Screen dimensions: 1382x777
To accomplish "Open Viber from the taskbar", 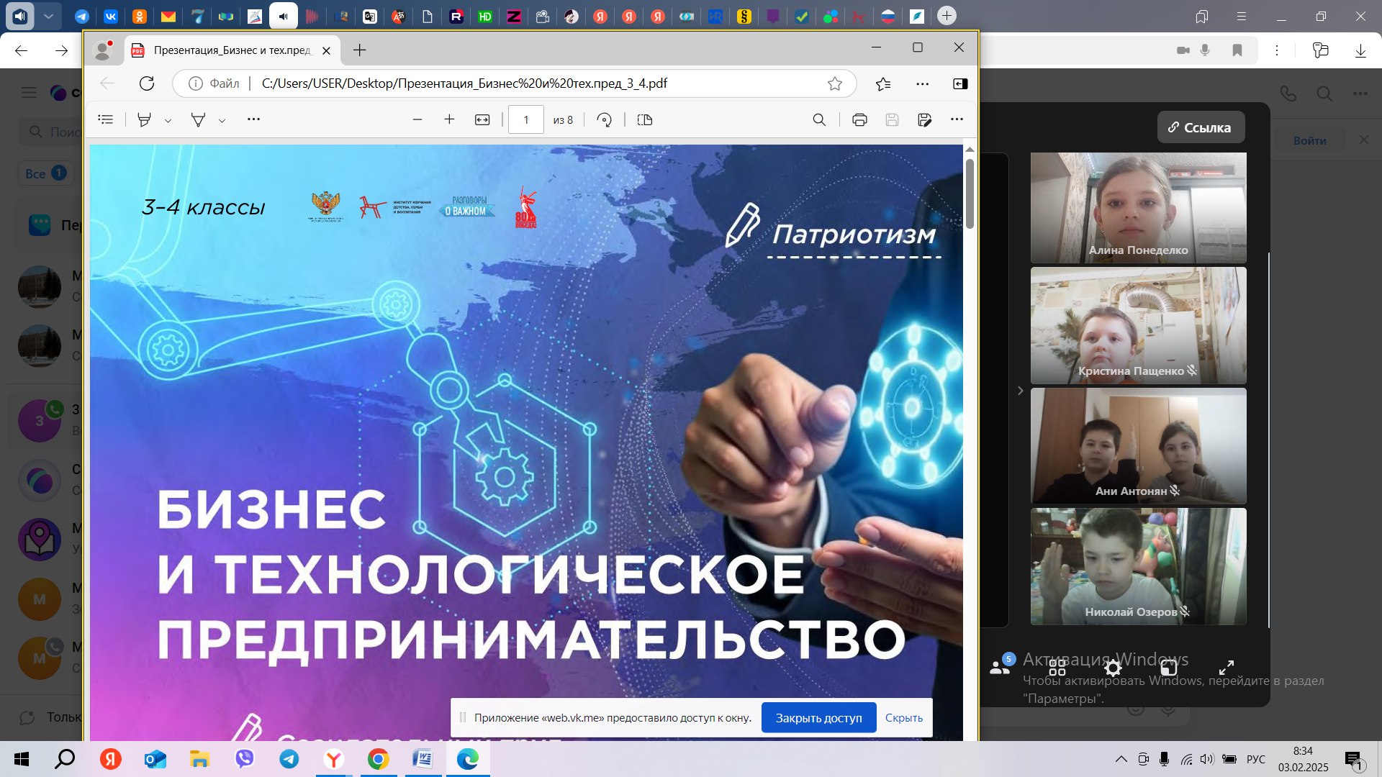I will pyautogui.click(x=245, y=759).
